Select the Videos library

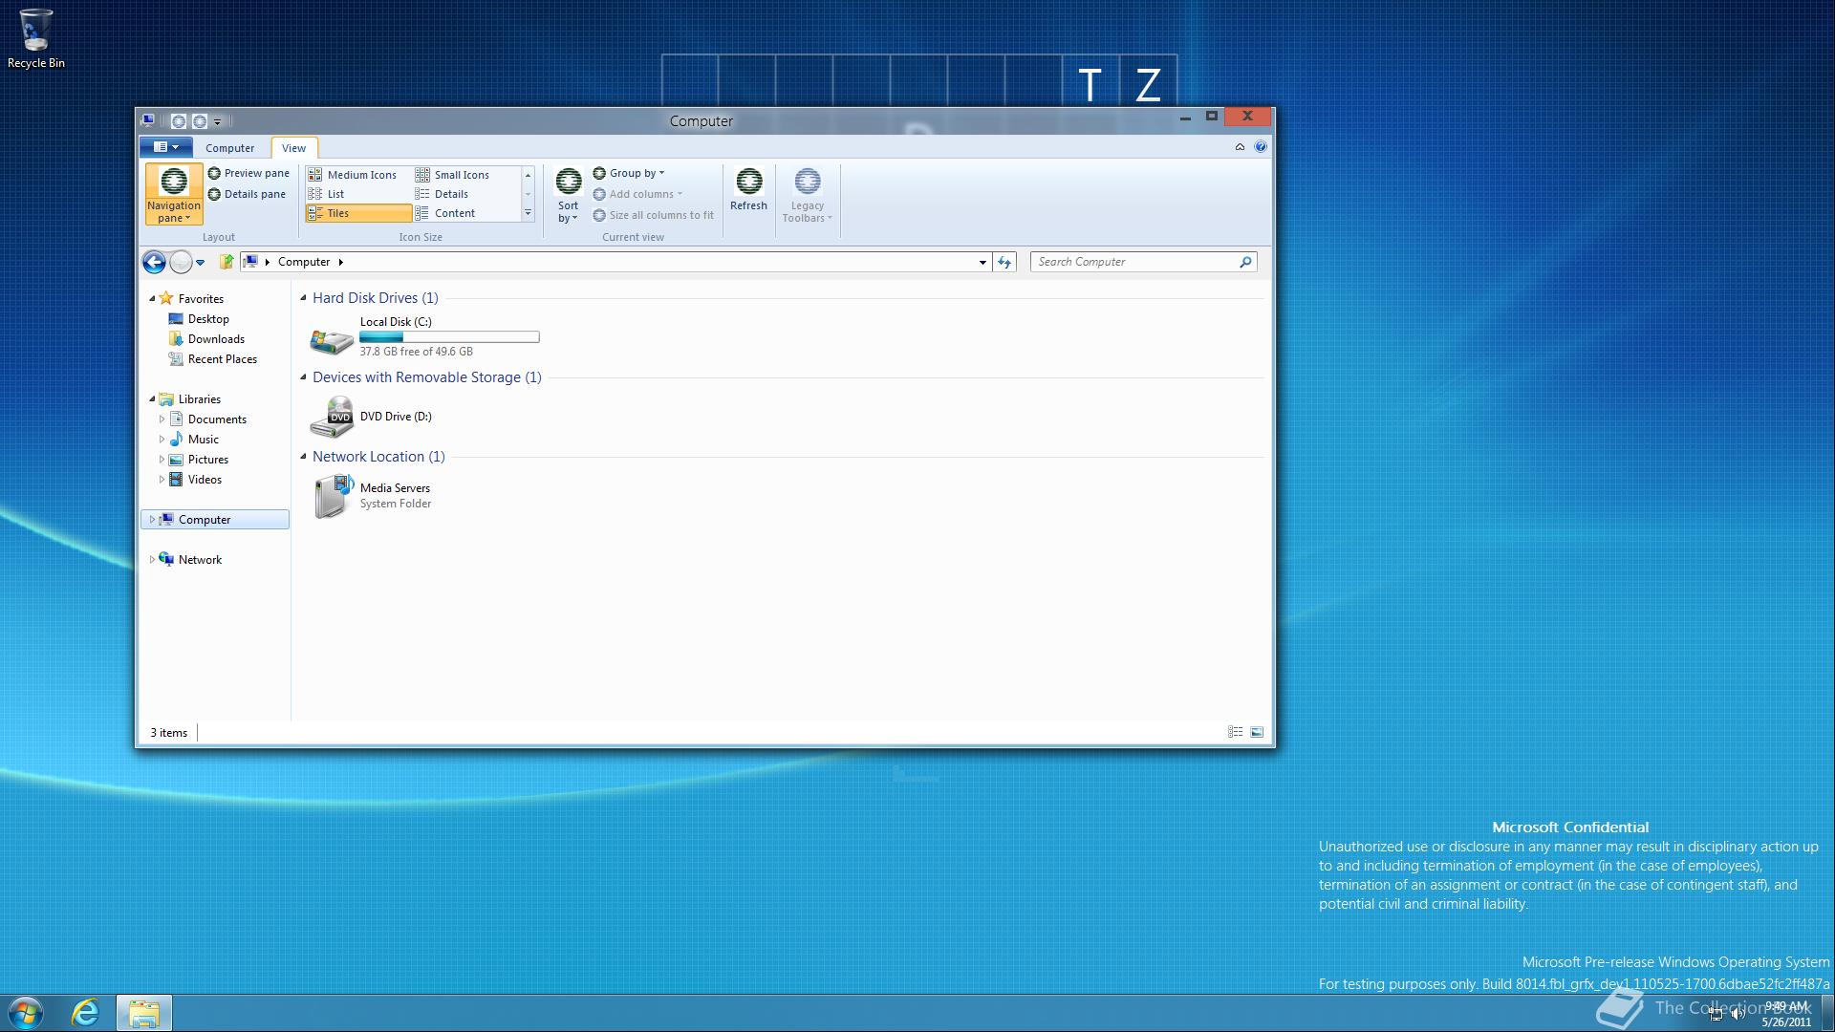(x=205, y=480)
